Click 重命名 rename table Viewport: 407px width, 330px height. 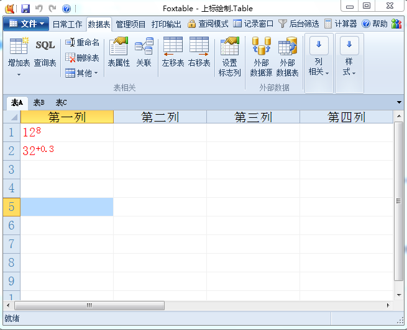[82, 42]
